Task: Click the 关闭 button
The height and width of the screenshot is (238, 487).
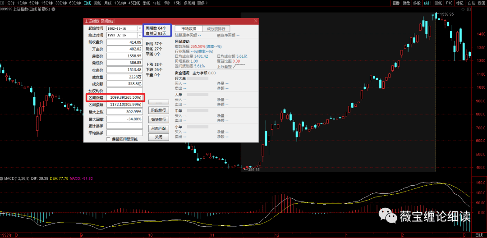Action: pos(159,137)
